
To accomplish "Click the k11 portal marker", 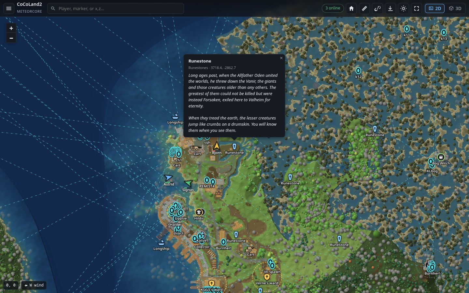I will (406, 29).
